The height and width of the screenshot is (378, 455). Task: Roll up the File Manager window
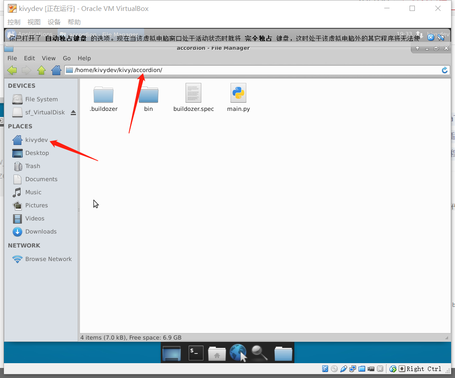417,48
